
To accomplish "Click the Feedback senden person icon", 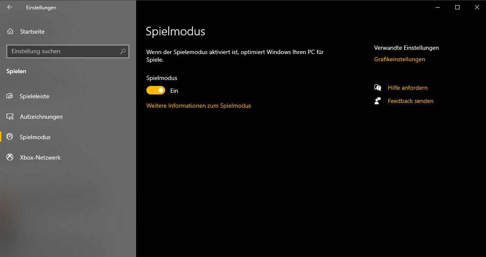I will (x=378, y=101).
